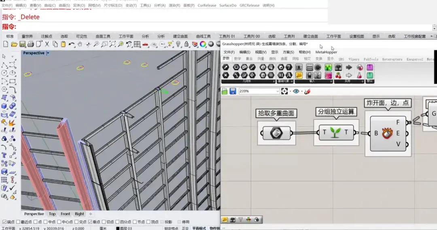Print using the printer icon
The height and width of the screenshot is (230, 437).
30,44
